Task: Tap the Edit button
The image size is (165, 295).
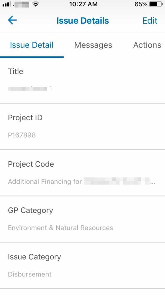Action: tap(150, 21)
